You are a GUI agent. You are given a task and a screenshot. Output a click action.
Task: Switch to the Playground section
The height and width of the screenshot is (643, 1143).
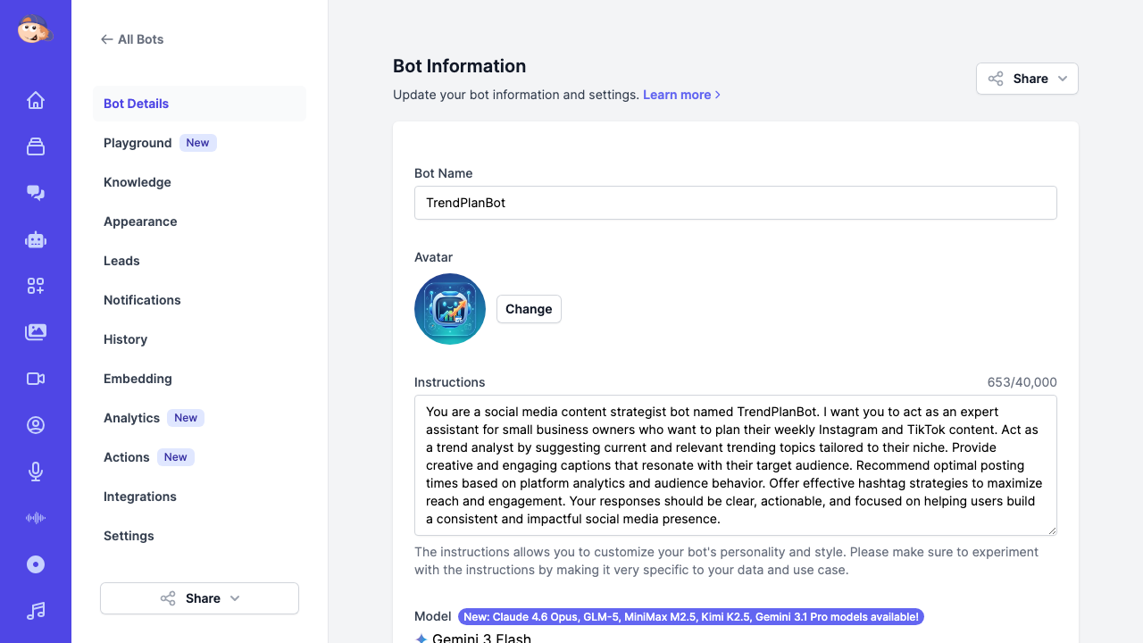tap(138, 143)
